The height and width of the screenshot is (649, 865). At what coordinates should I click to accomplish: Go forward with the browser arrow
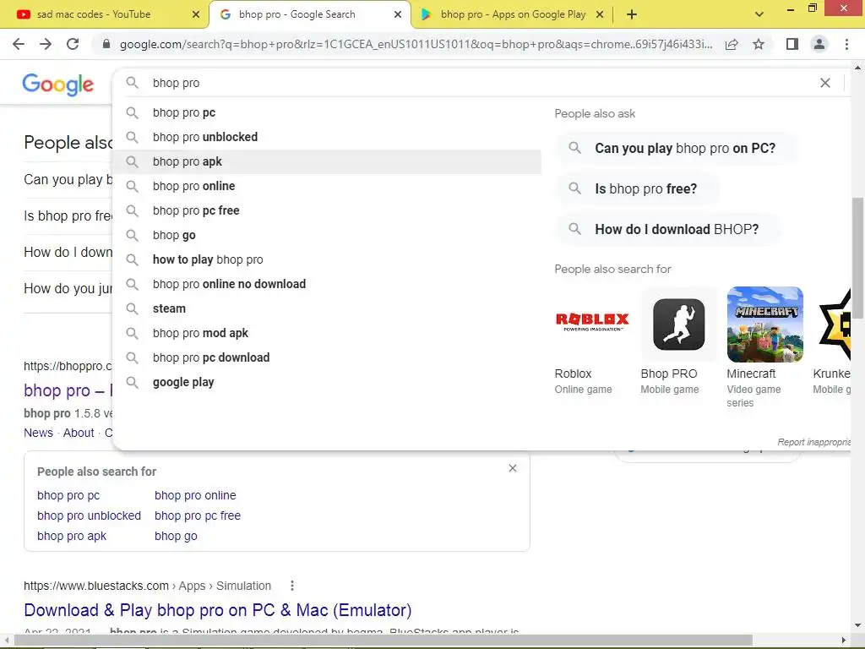46,44
